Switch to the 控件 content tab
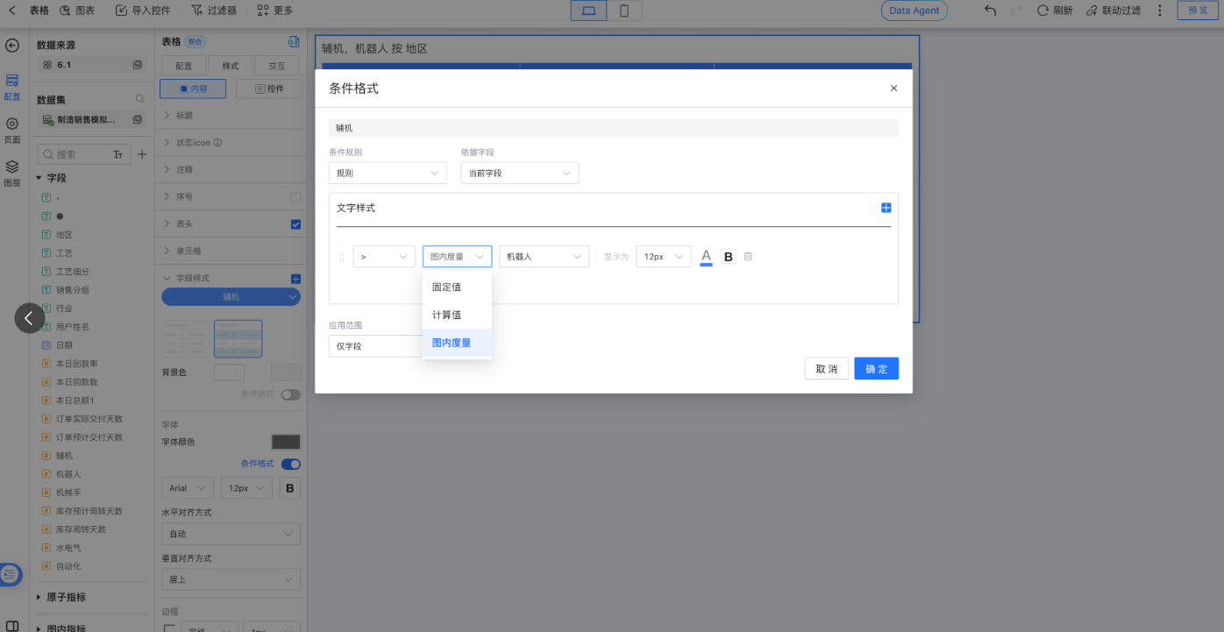The image size is (1224, 632). (x=269, y=89)
